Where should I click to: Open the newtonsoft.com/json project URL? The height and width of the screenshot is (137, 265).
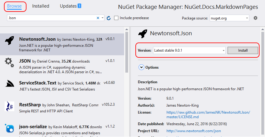(x=194, y=131)
